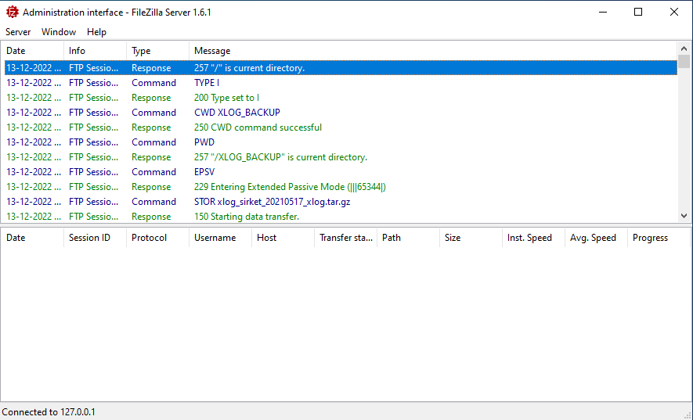This screenshot has height=420, width=693.
Task: Select the 'EPSV' command row
Action: (x=341, y=172)
